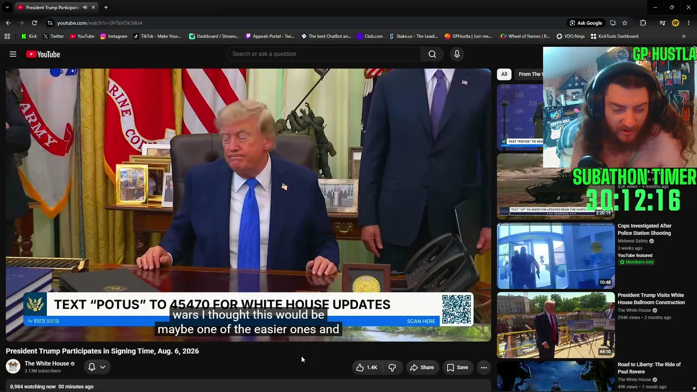
Task: Click Ask Google in the address bar
Action: click(x=586, y=23)
